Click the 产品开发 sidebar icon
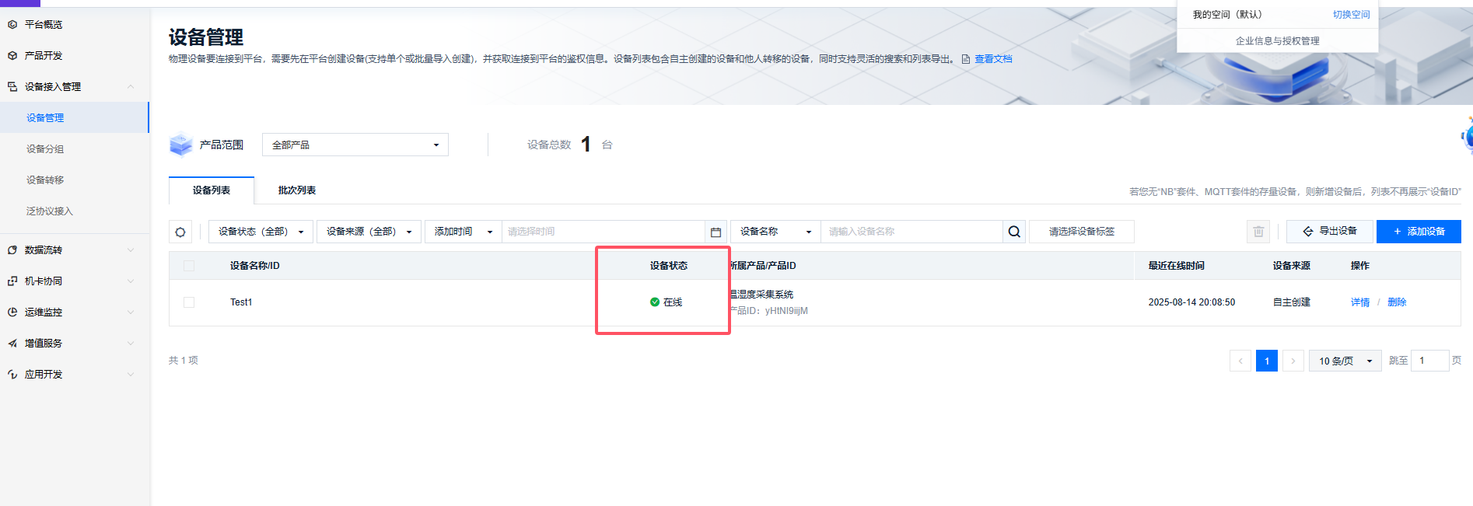Screen dimensions: 1473x506 click(12, 56)
